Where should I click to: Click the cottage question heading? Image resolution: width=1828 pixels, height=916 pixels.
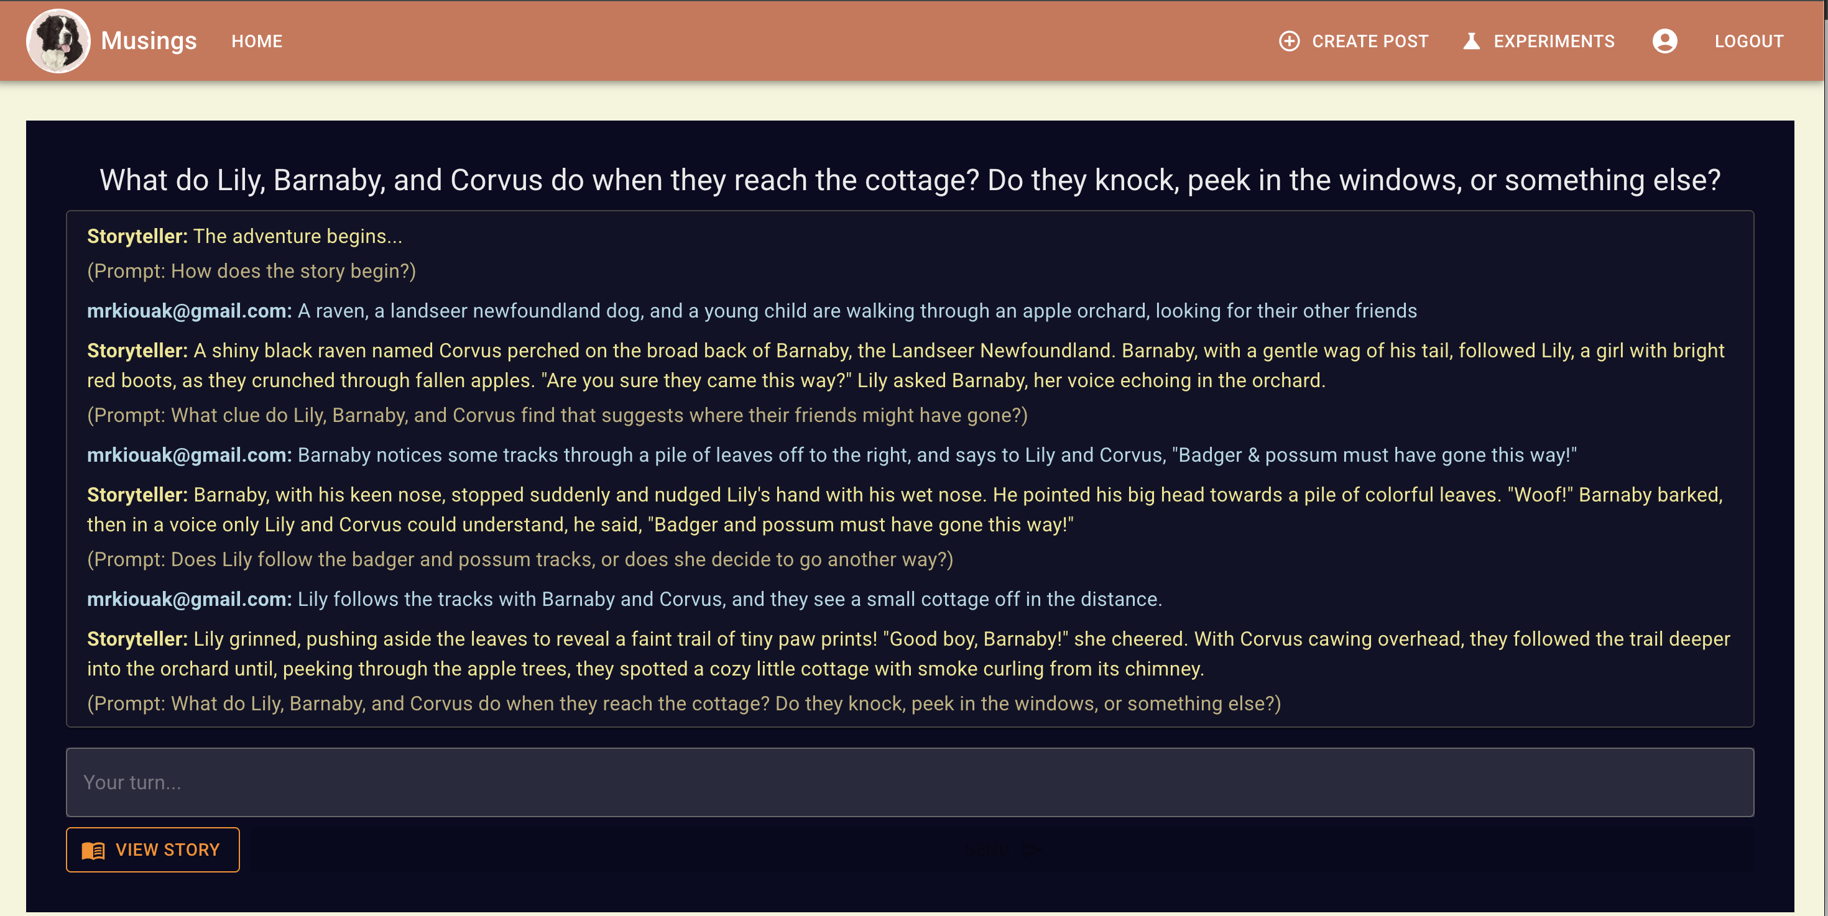910,180
